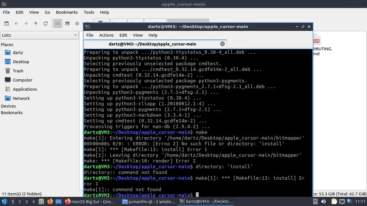Open the file manager Help menu
This screenshot has width=367, height=206.
[104, 12]
